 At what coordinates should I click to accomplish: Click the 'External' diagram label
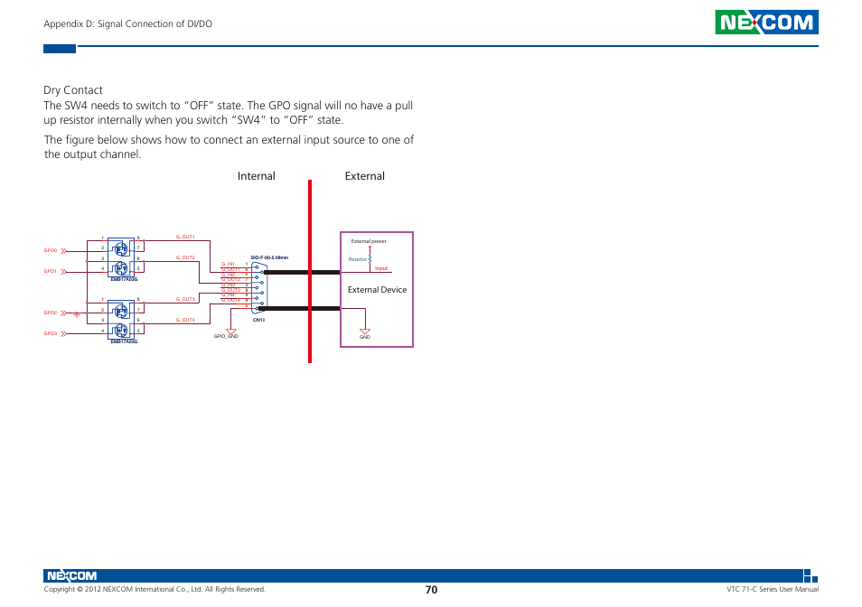tap(364, 176)
